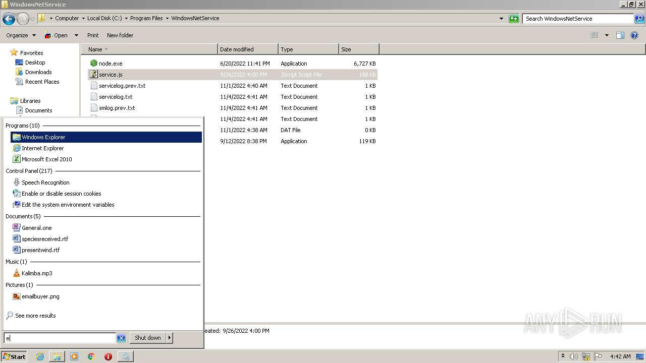
Task: Select smlog.prev.txt file
Action: click(117, 108)
